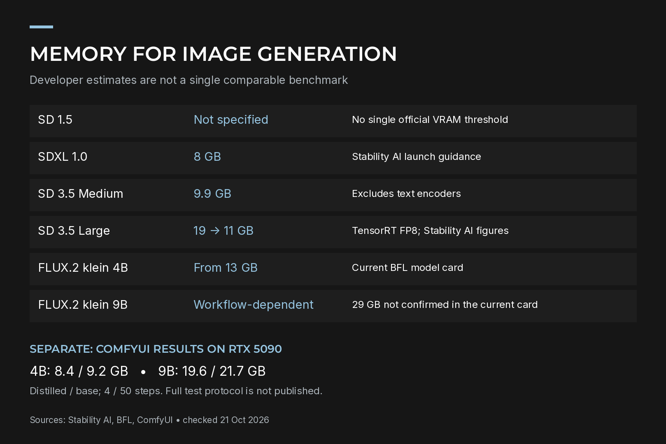
Task: Click the '9.9 GB' value
Action: (x=212, y=194)
